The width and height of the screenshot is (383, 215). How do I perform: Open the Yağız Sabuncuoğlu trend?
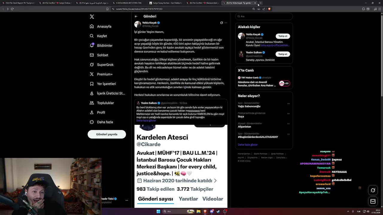[x=249, y=106]
